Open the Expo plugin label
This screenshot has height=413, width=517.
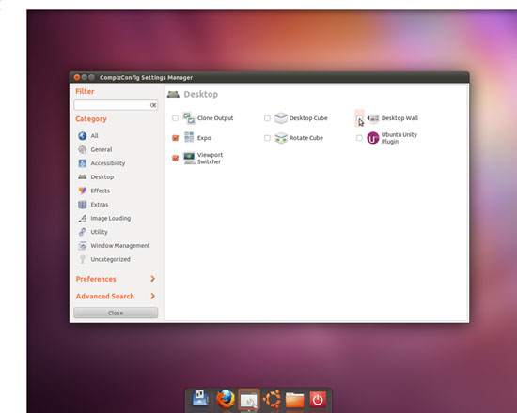click(x=204, y=138)
